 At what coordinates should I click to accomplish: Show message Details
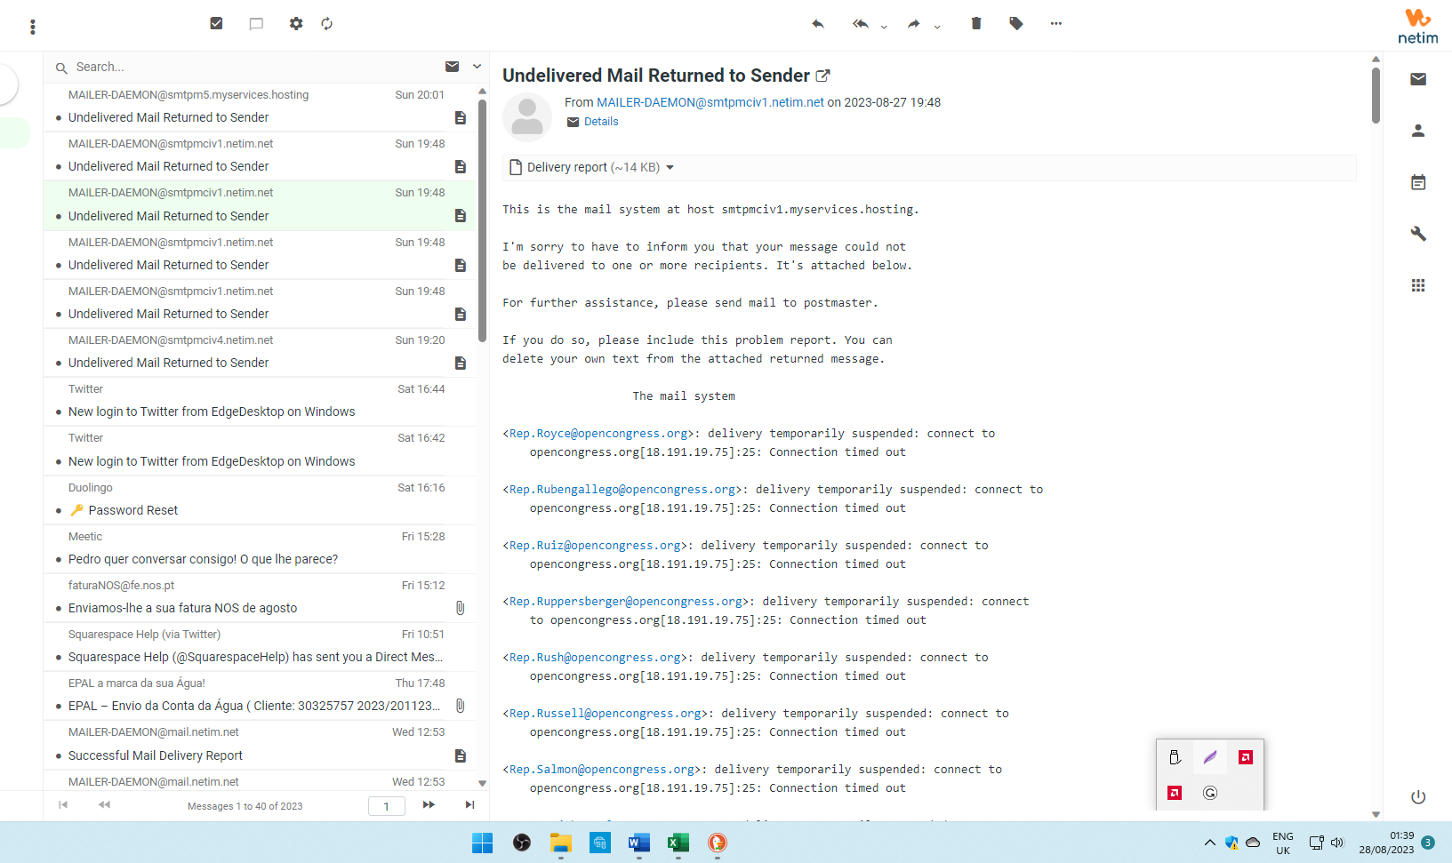point(601,122)
